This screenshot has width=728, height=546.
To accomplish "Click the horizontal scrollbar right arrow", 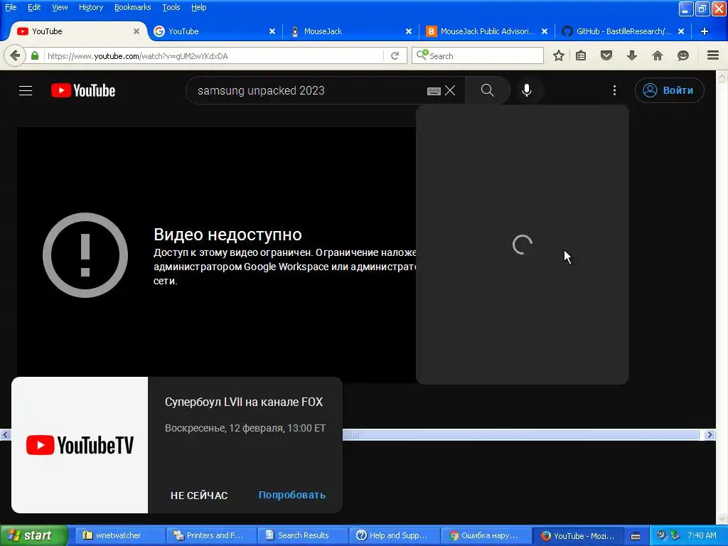I will tap(710, 434).
